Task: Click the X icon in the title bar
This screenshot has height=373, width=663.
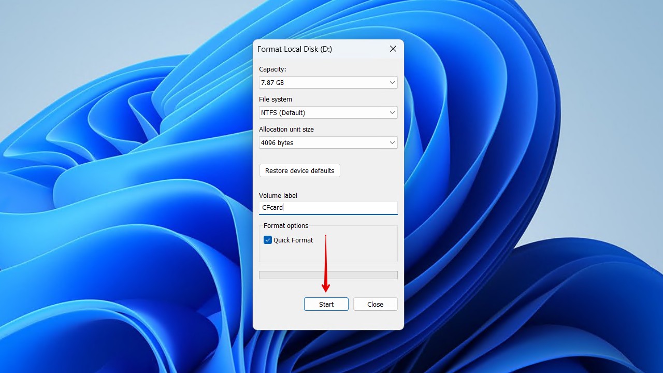Action: pos(393,49)
